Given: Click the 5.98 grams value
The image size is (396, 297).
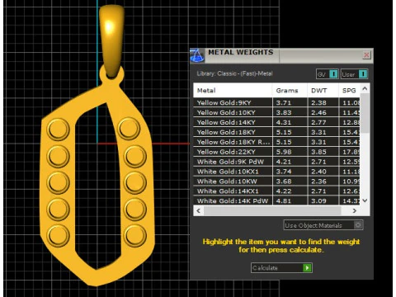Looking at the screenshot, I should [284, 152].
